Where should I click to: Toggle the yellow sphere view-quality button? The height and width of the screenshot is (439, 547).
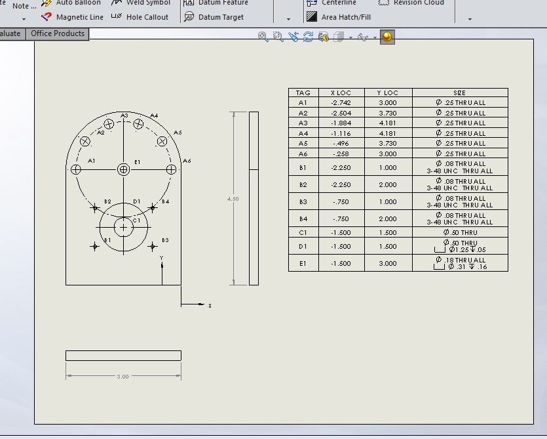click(x=387, y=37)
